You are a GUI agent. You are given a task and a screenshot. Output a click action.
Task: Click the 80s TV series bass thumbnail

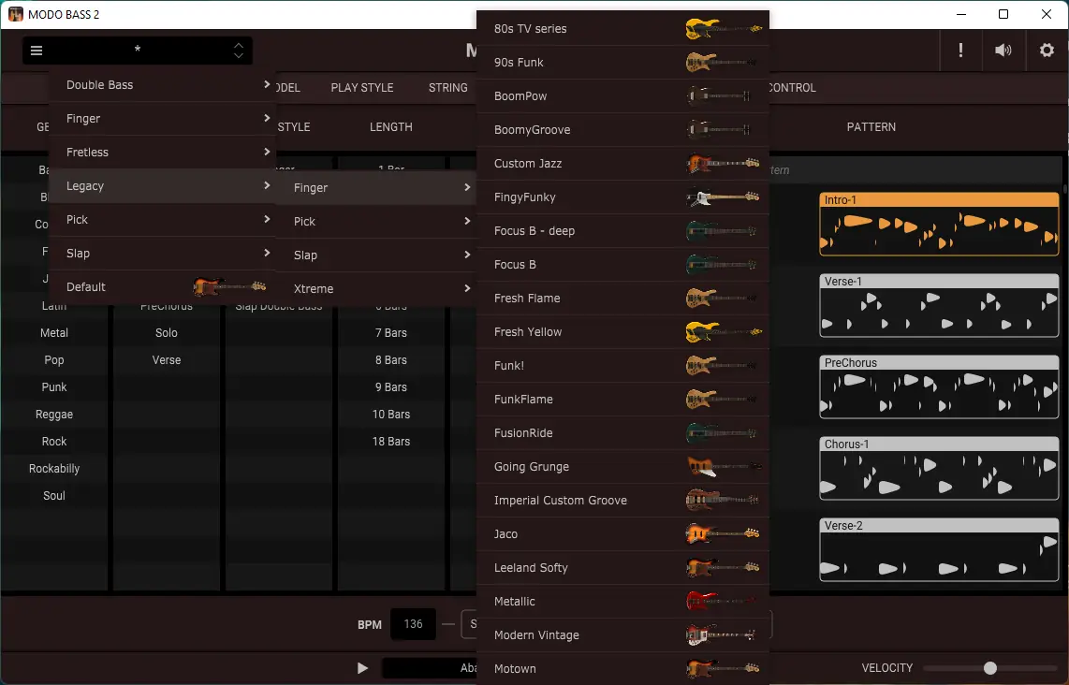pos(724,29)
